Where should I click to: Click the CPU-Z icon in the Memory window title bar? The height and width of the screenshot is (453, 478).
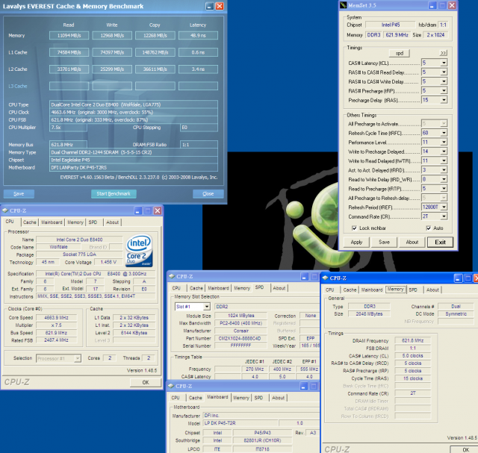pos(326,278)
